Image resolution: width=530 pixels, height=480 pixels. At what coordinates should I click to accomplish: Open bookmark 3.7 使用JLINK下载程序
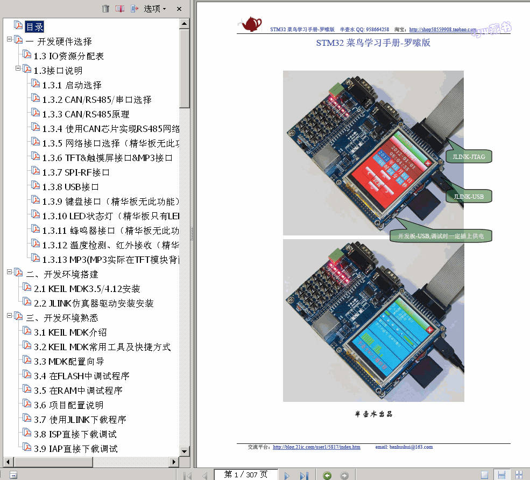click(80, 420)
